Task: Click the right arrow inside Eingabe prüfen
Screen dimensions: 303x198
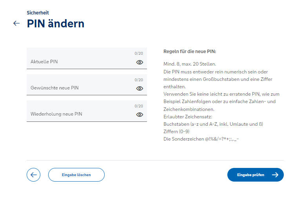Action: [275, 175]
